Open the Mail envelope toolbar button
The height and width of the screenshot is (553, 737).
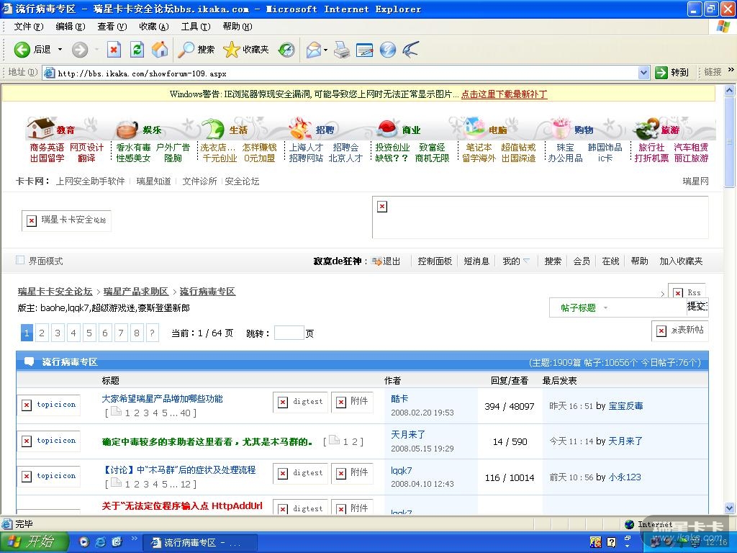tap(313, 50)
